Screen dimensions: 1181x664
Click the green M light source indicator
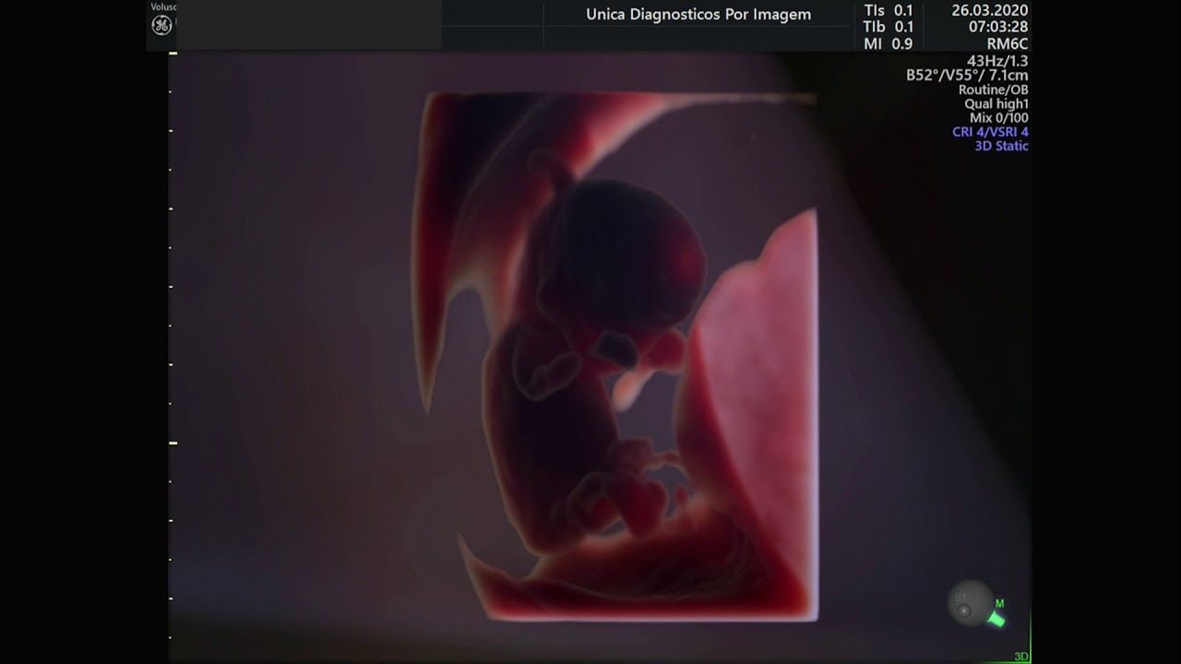click(x=997, y=615)
